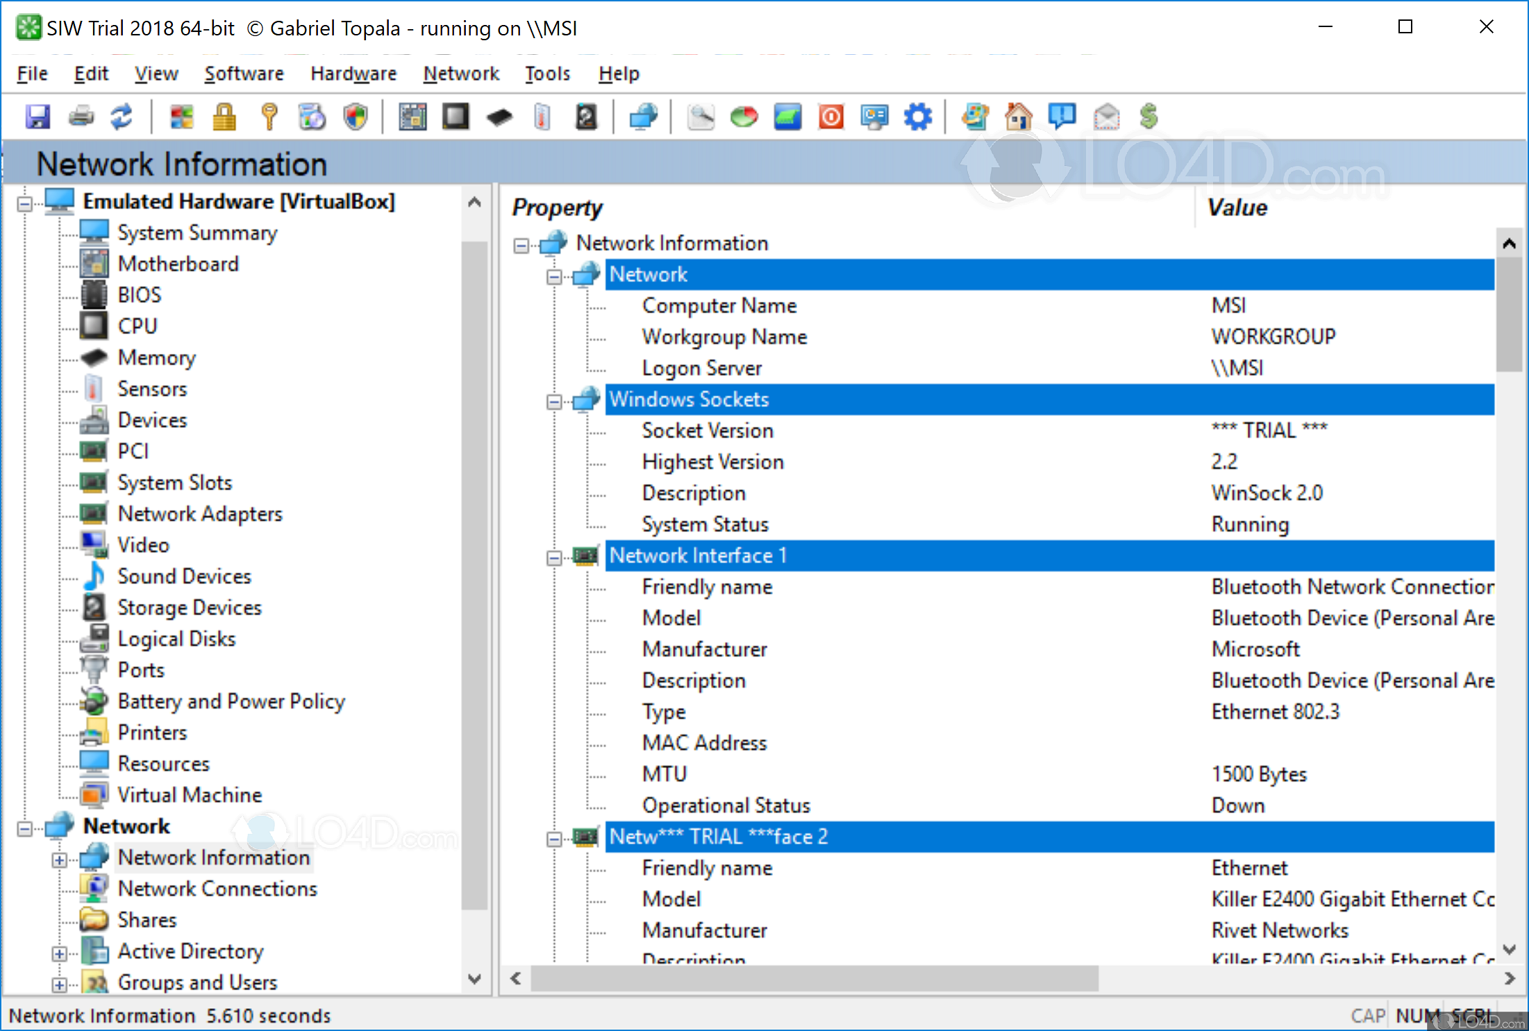Open the Tools menu
The image size is (1529, 1031).
click(547, 74)
